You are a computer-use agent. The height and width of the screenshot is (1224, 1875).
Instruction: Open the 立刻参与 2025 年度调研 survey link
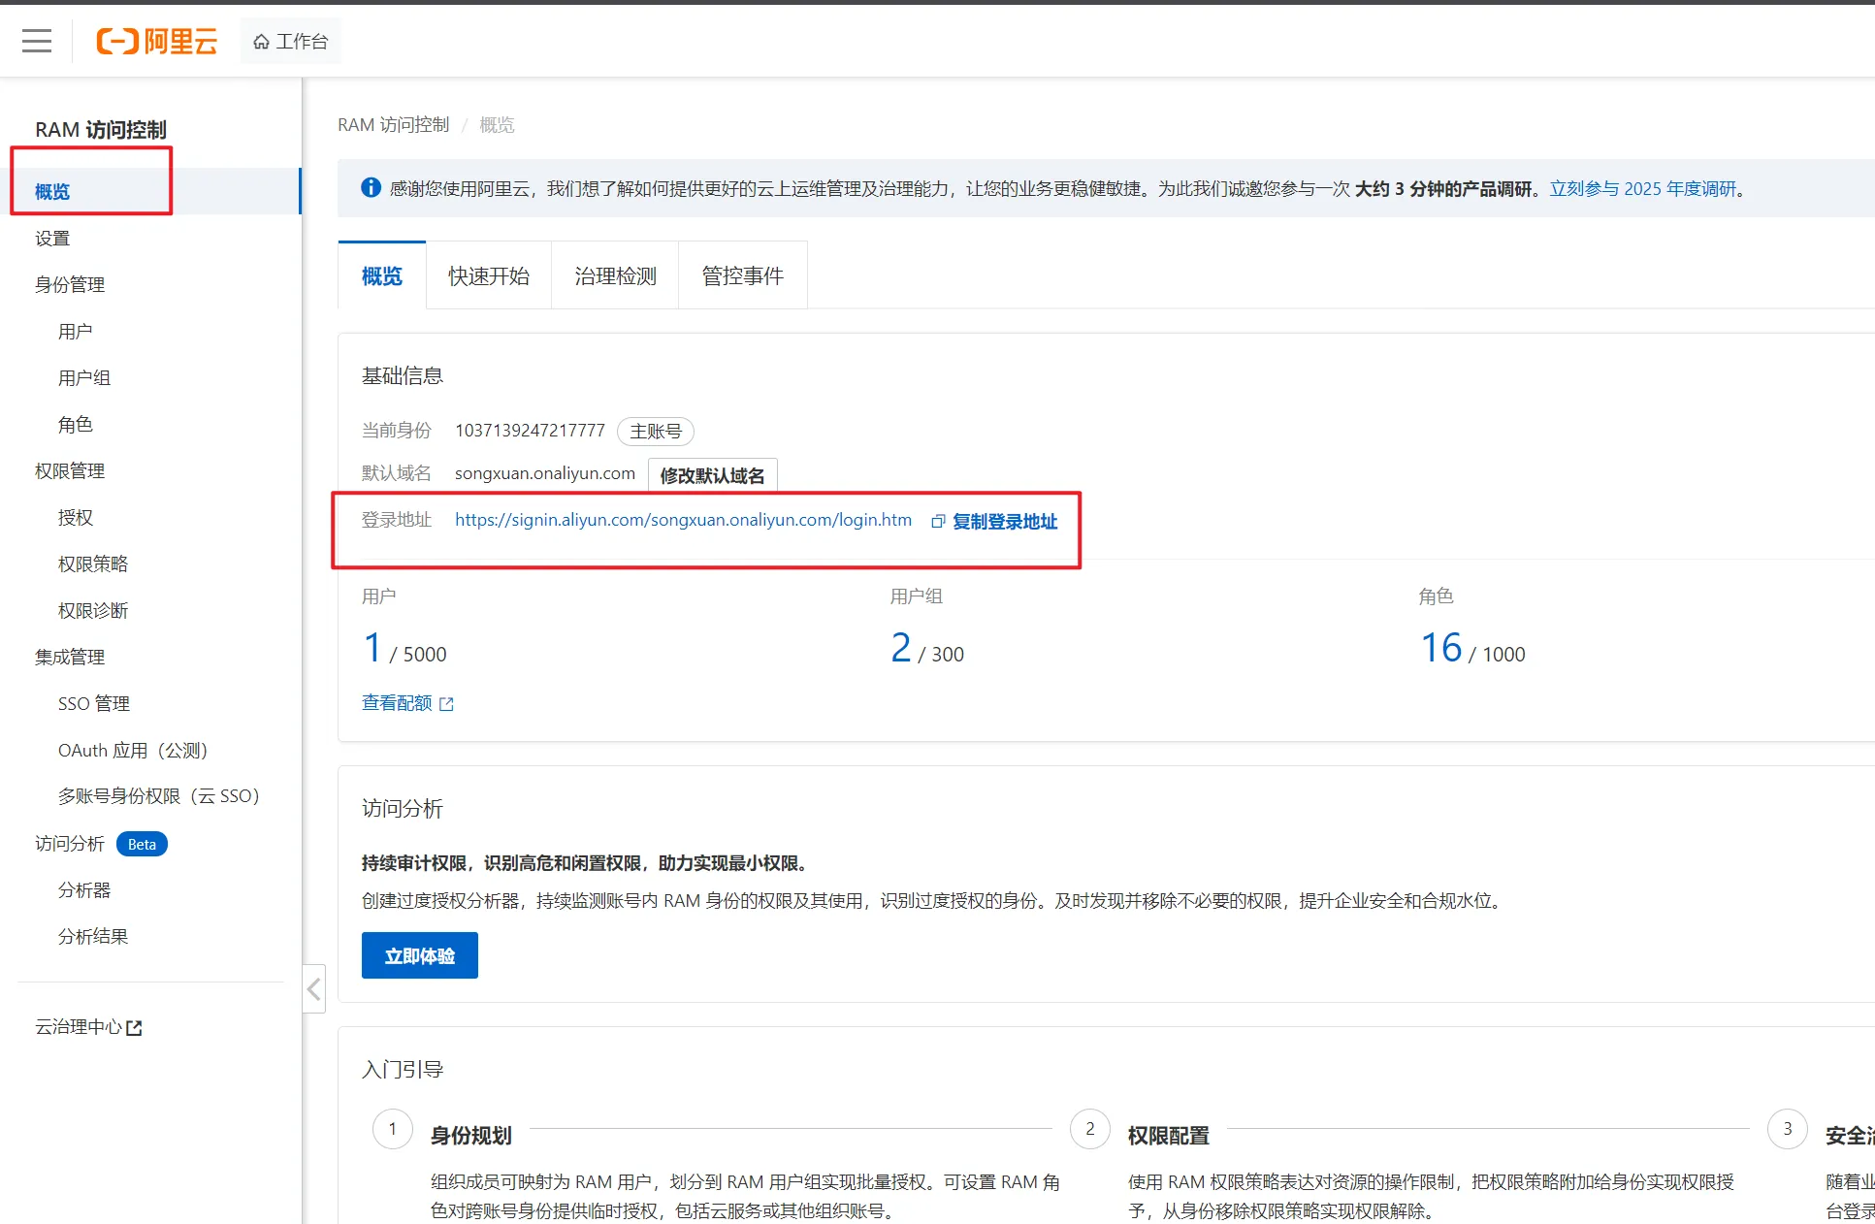pos(1642,189)
